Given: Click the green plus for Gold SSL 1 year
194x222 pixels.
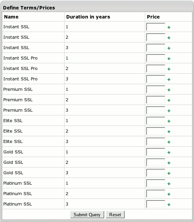Looking at the screenshot, I should (x=169, y=152).
